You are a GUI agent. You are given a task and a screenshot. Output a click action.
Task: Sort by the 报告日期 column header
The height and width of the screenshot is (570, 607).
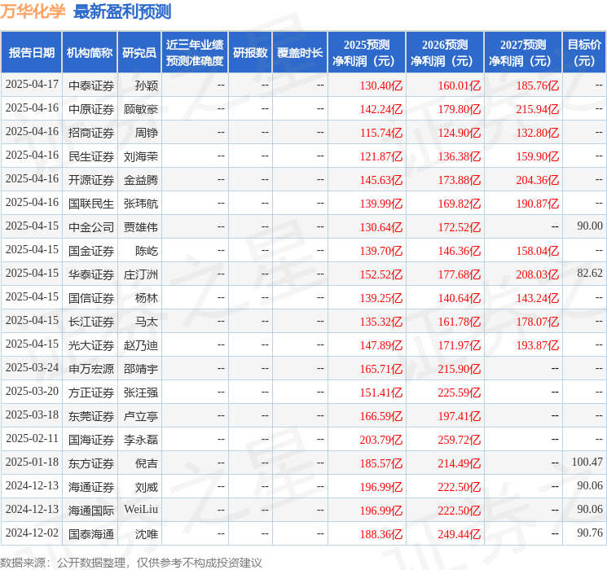coord(32,53)
